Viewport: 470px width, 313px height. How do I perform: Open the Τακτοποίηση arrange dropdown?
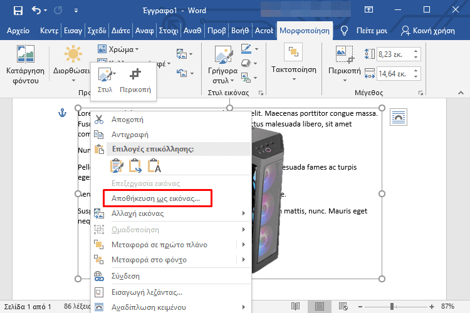point(294,63)
